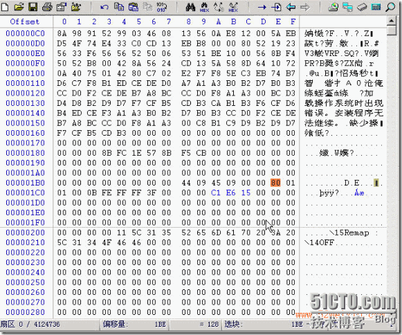Select highlighted byte 80 in row 000001B0
The image size is (402, 335).
275,183
